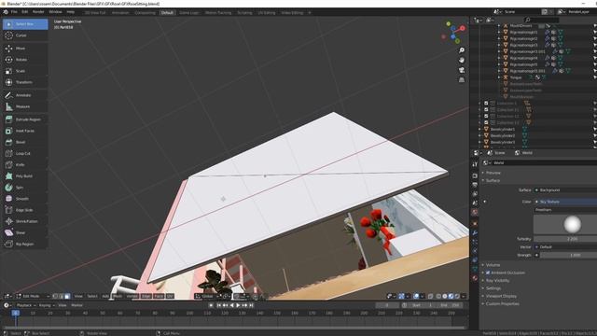The width and height of the screenshot is (597, 336).
Task: Open the Vector Default dropdown
Action: point(565,247)
